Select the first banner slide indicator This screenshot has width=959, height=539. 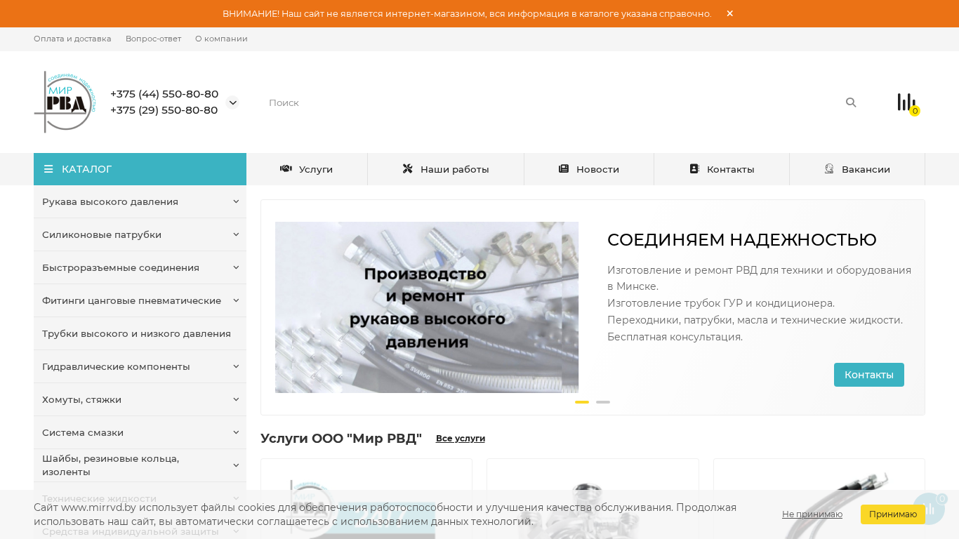pyautogui.click(x=582, y=402)
